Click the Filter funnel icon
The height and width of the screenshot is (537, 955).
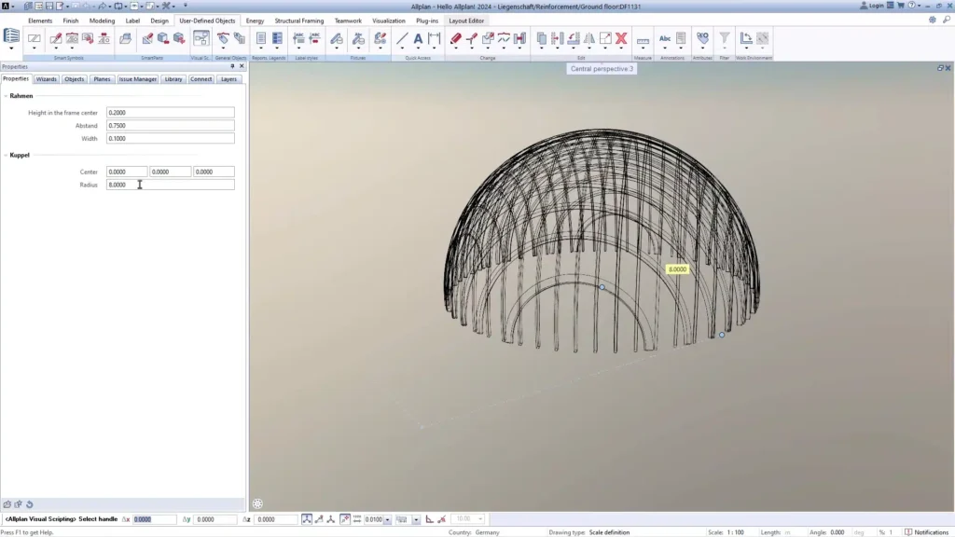[723, 37]
